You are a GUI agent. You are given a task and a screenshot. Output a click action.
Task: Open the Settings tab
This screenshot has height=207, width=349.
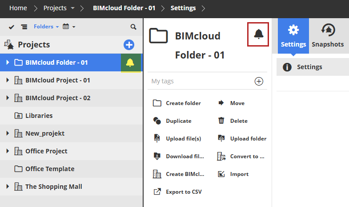(x=293, y=36)
